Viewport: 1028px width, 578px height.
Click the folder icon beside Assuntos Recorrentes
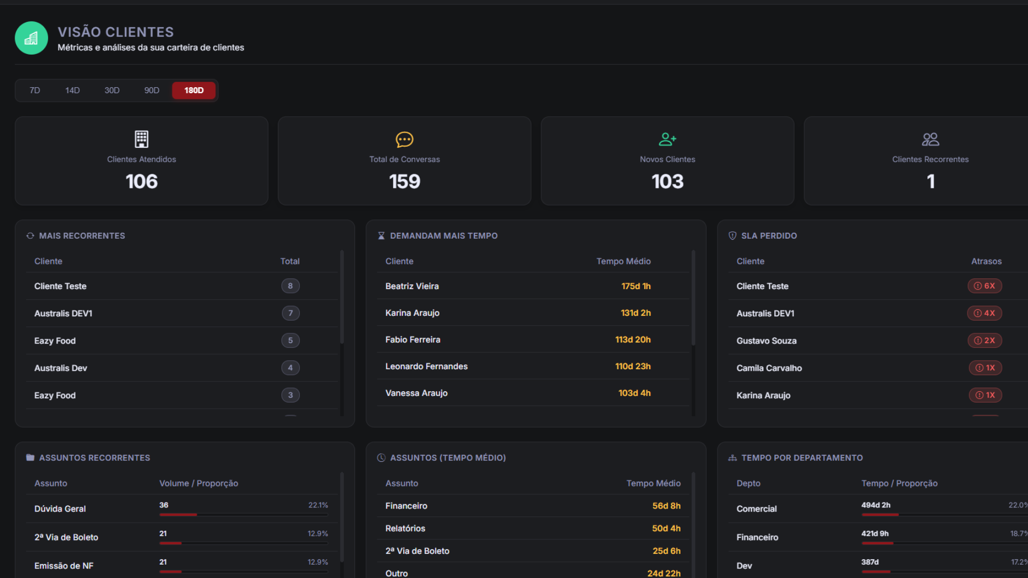click(30, 458)
